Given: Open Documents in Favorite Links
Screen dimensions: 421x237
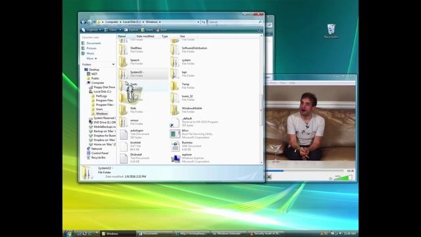Looking at the screenshot, I should (91, 43).
